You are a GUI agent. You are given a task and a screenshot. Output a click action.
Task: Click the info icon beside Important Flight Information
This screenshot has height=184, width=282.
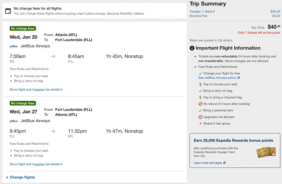click(x=192, y=48)
